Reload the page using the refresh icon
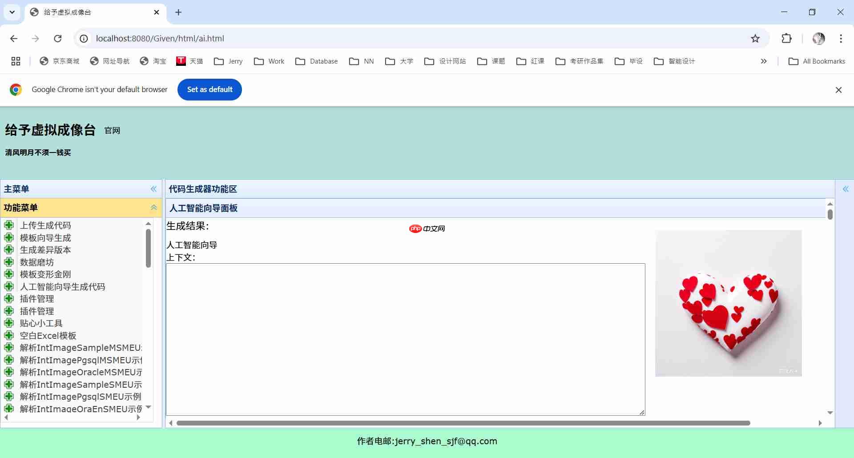The image size is (854, 458). coord(57,39)
